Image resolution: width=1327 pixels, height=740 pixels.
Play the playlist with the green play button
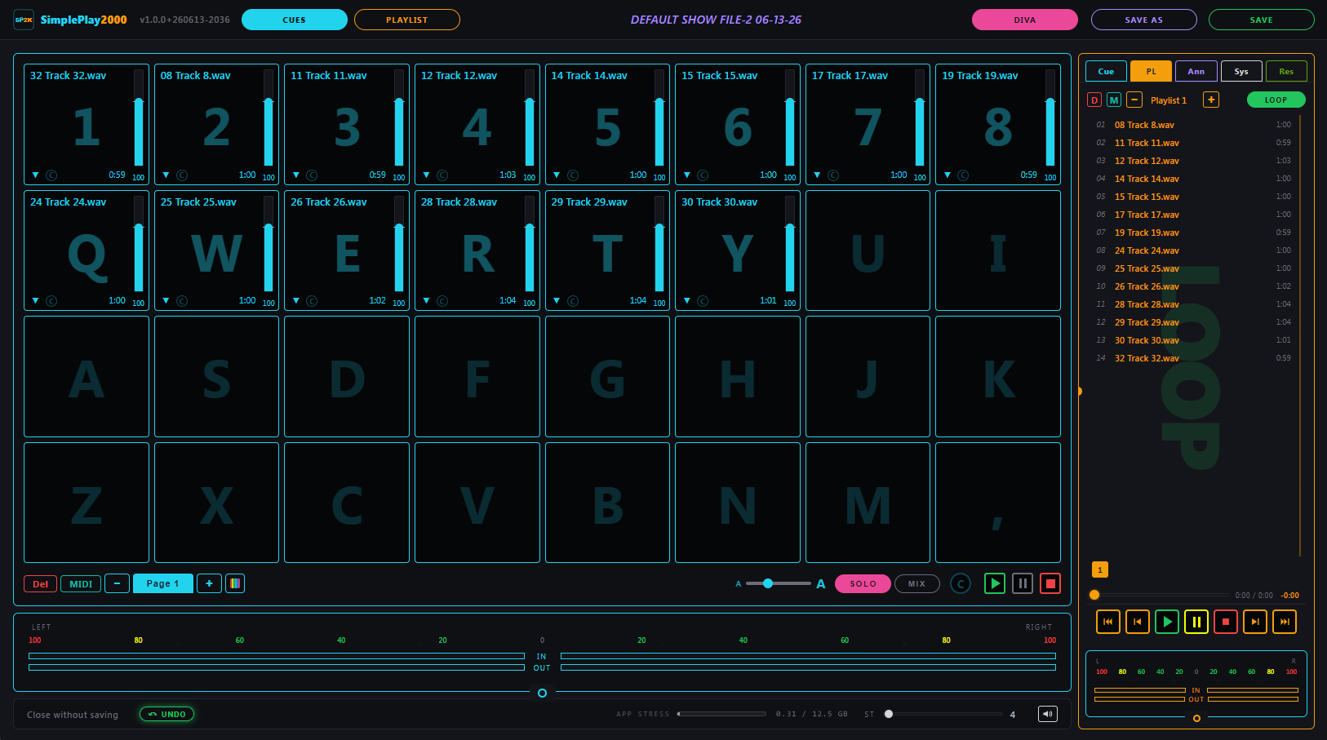click(1167, 622)
